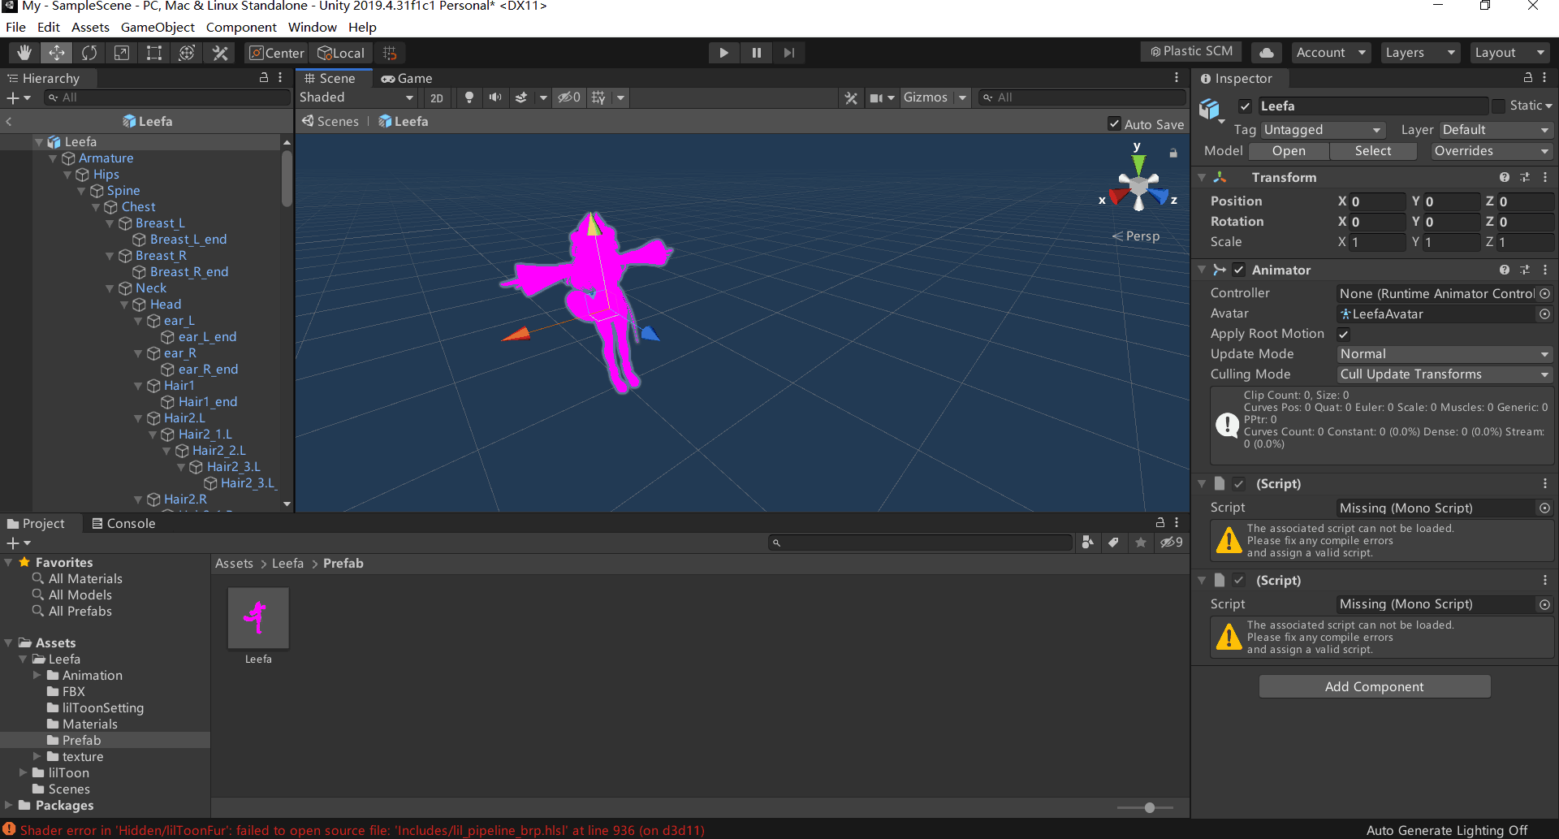Select the Rect transform tool
This screenshot has width=1559, height=839.
point(154,53)
